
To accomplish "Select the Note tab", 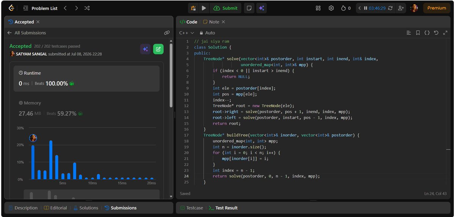I will tap(211, 22).
